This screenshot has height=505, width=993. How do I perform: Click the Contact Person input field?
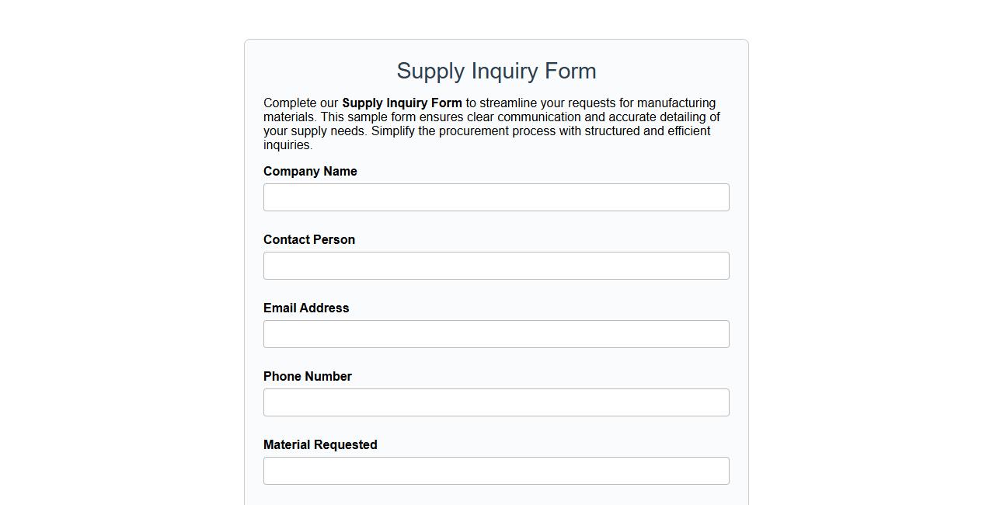[x=496, y=266]
